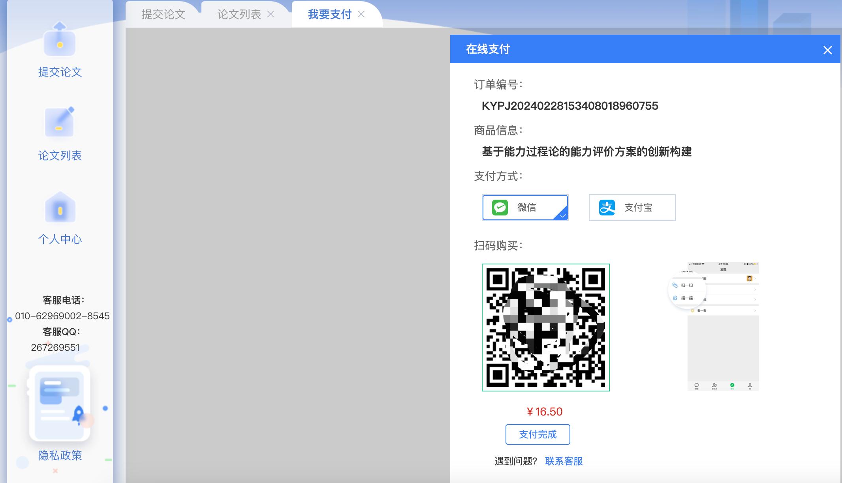This screenshot has width=842, height=483.
Task: Select the 我要支付 tab
Action: [329, 14]
